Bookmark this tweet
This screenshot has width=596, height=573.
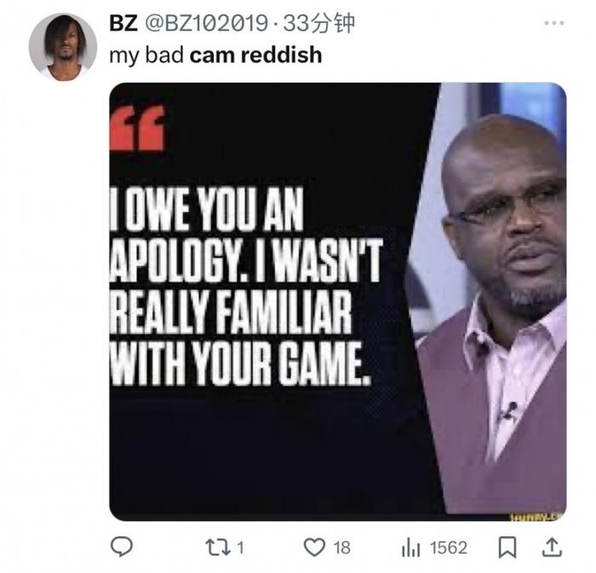[x=507, y=547]
